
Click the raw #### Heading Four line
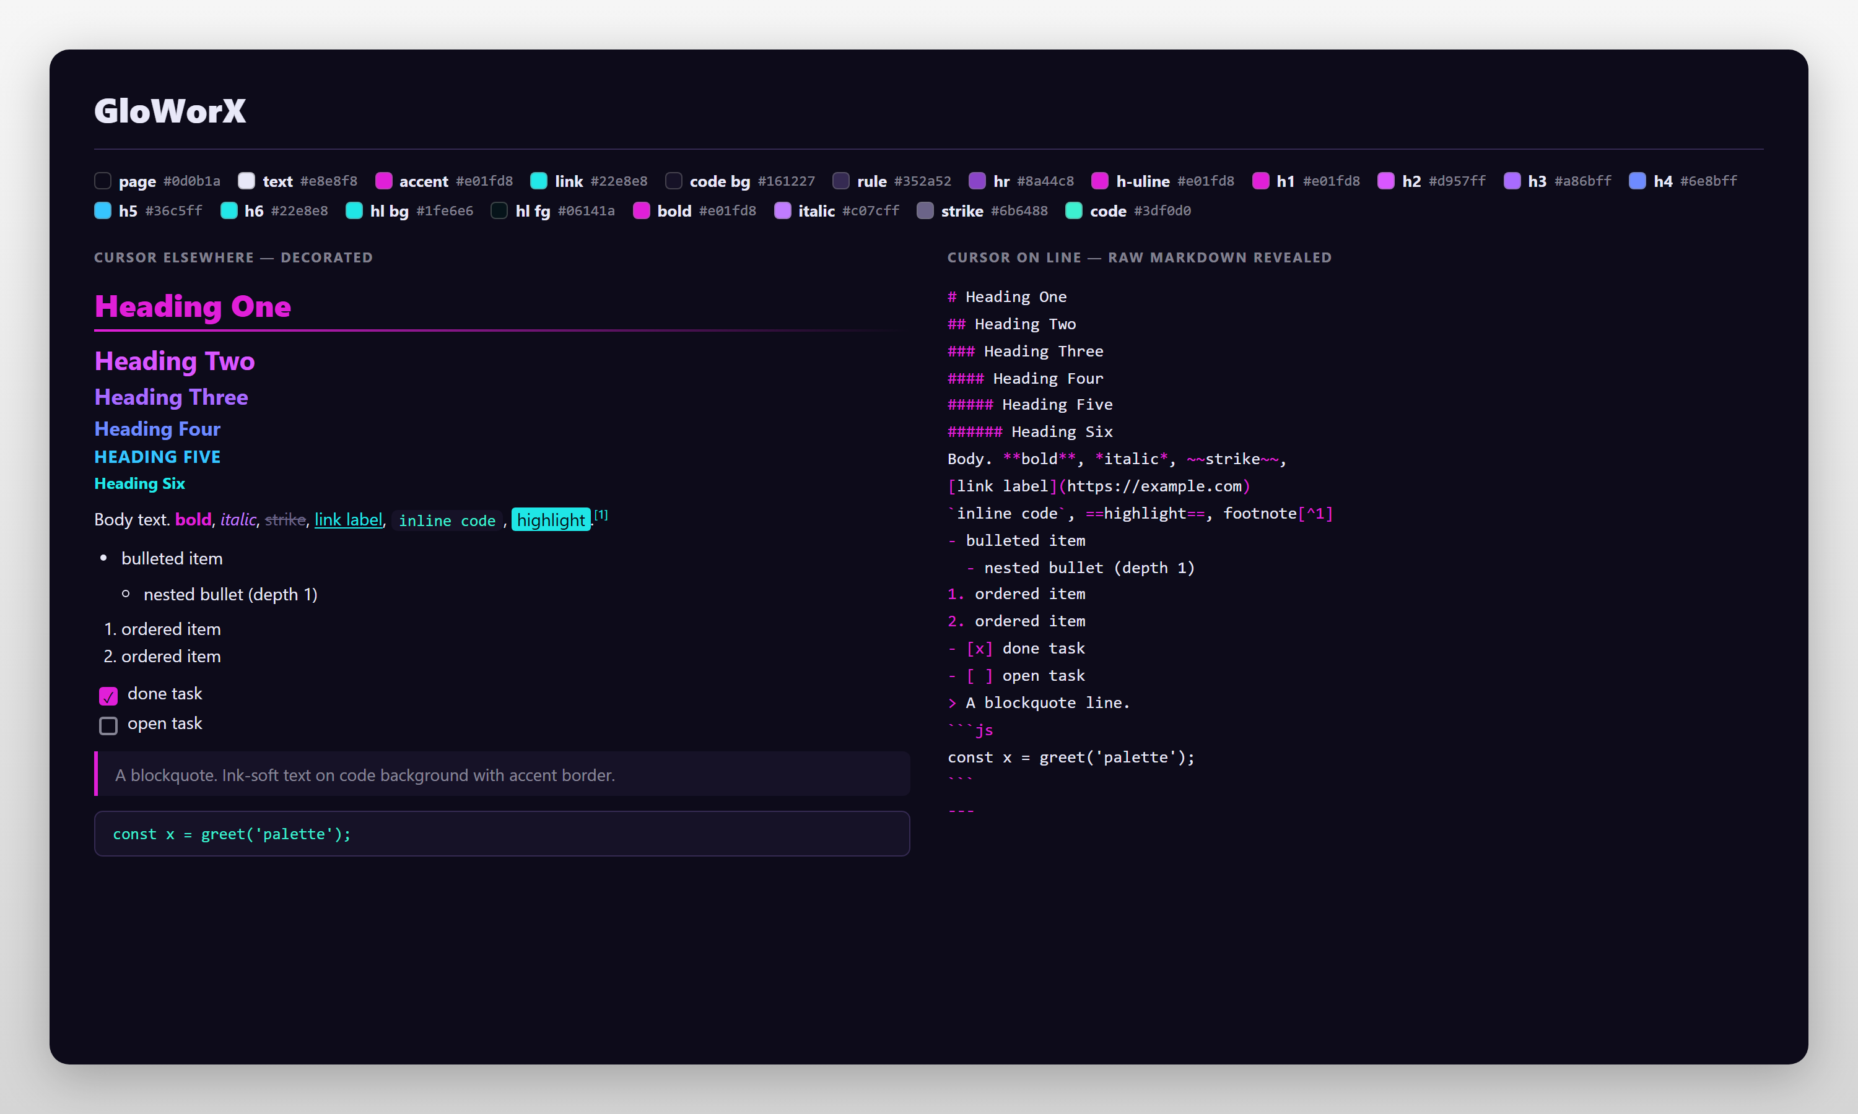click(1025, 378)
